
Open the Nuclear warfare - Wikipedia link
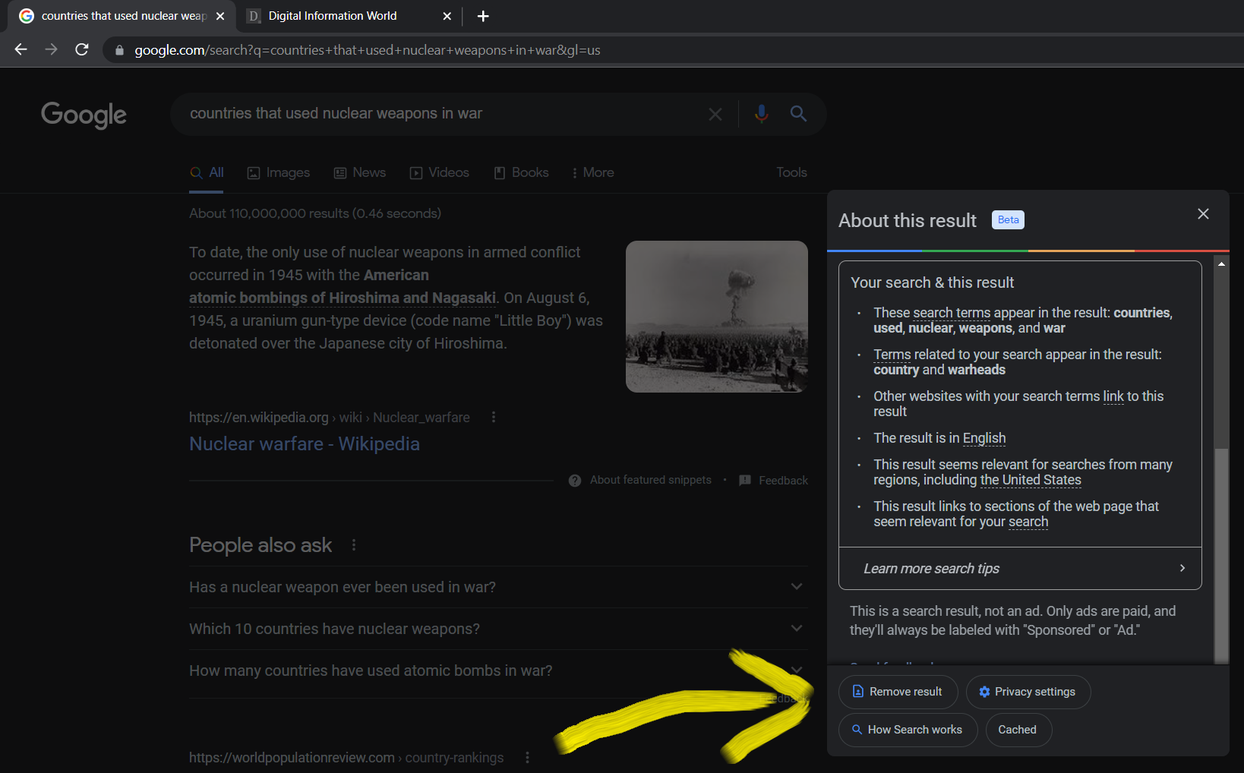305,444
